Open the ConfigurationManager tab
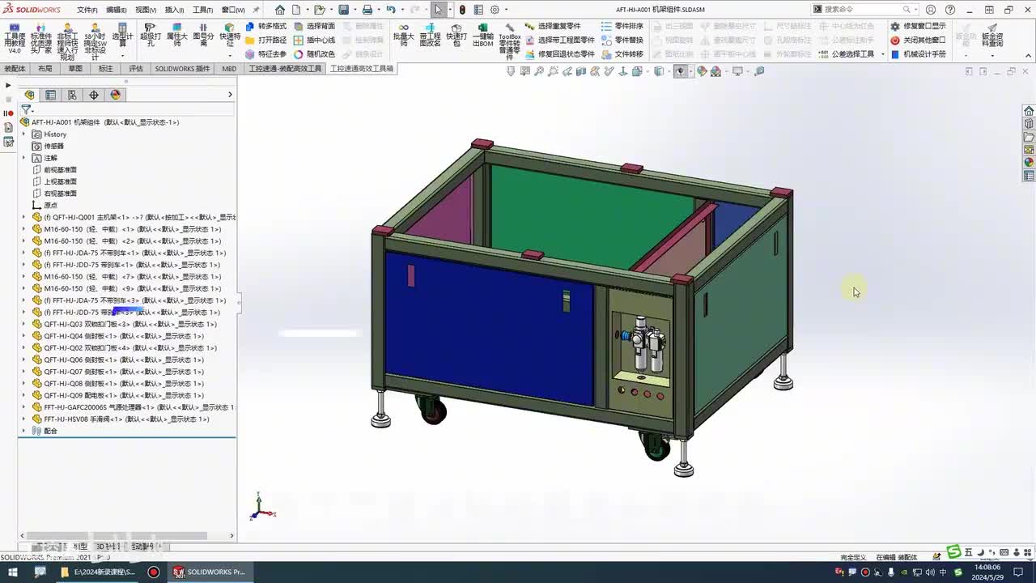The width and height of the screenshot is (1036, 583). pyautogui.click(x=72, y=95)
